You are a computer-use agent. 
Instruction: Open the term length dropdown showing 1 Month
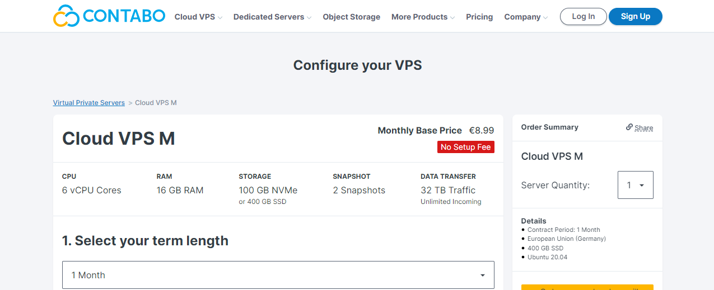[x=278, y=275]
